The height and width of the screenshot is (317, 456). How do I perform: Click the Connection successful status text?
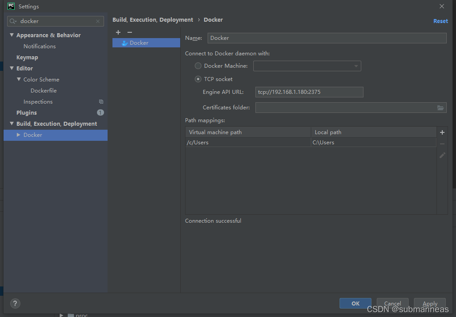tap(213, 221)
